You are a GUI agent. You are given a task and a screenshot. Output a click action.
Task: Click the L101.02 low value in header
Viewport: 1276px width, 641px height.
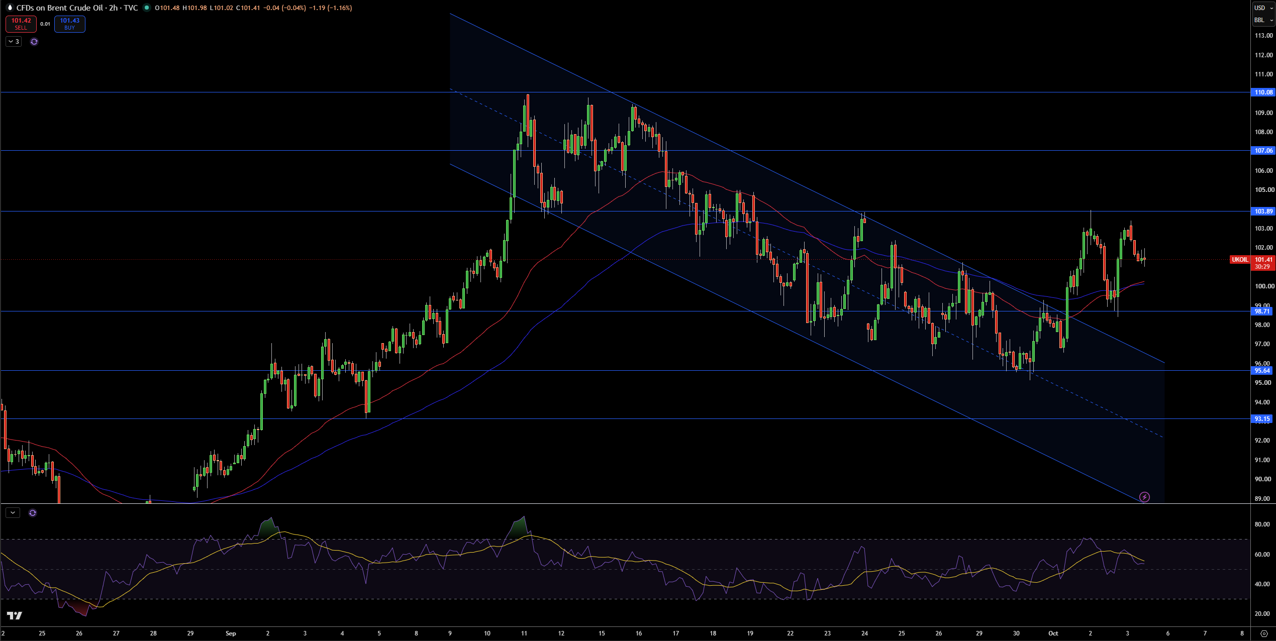pyautogui.click(x=222, y=8)
